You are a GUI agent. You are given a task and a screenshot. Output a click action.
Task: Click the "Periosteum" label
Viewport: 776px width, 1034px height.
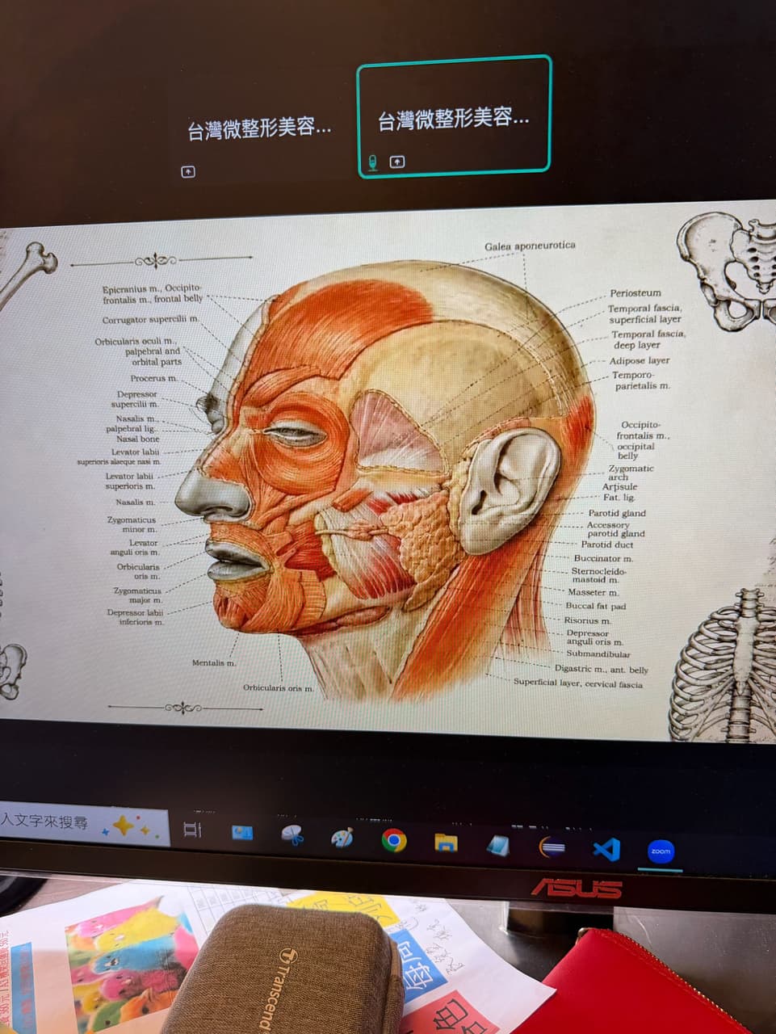click(635, 292)
